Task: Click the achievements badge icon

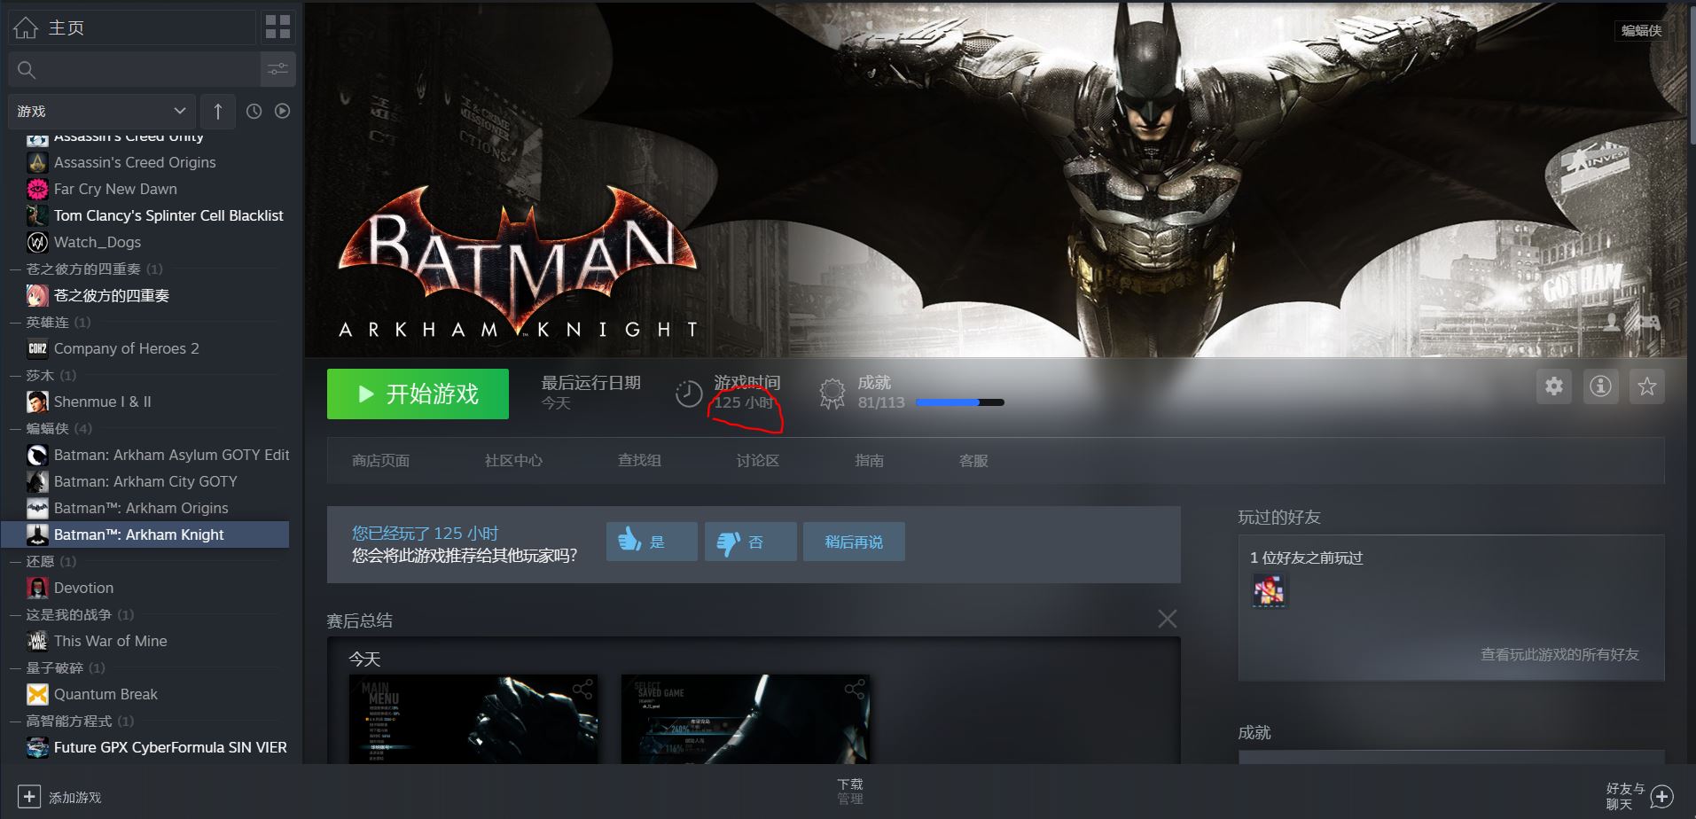Action: tap(832, 394)
